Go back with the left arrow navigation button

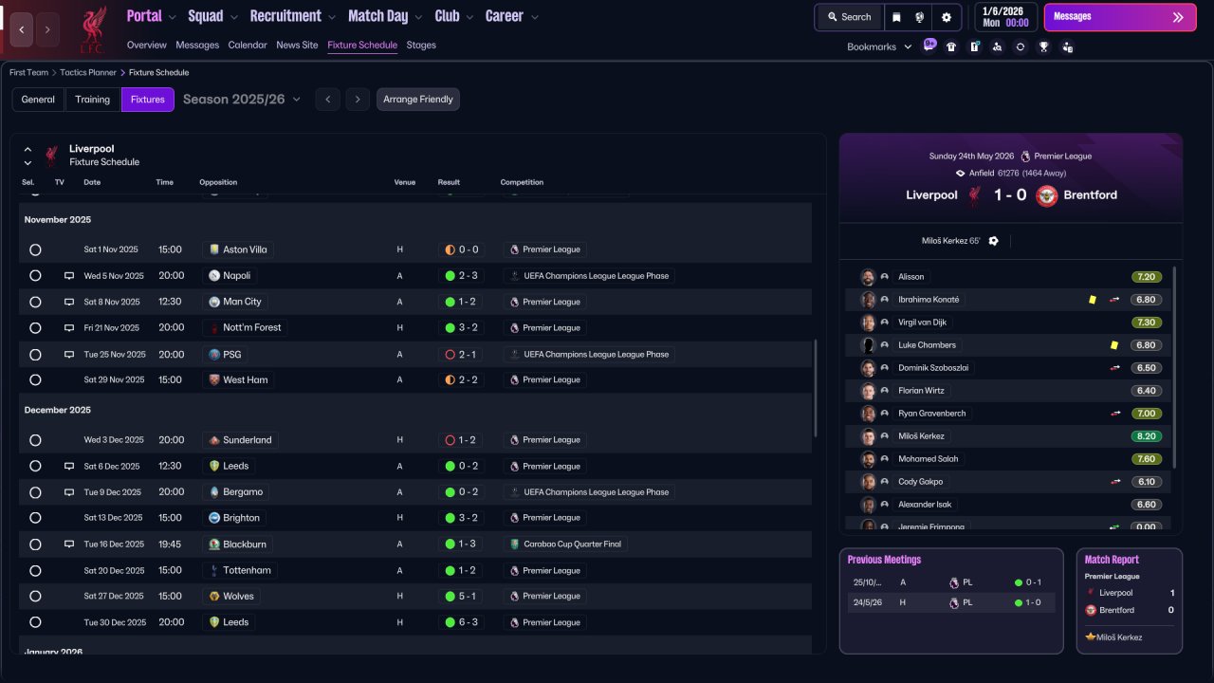(22, 29)
